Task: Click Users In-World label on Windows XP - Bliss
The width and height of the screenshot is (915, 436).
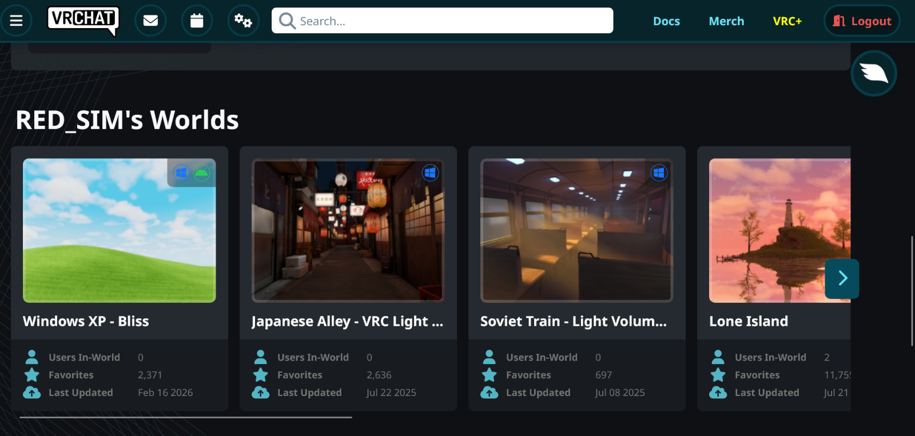Action: coord(84,357)
